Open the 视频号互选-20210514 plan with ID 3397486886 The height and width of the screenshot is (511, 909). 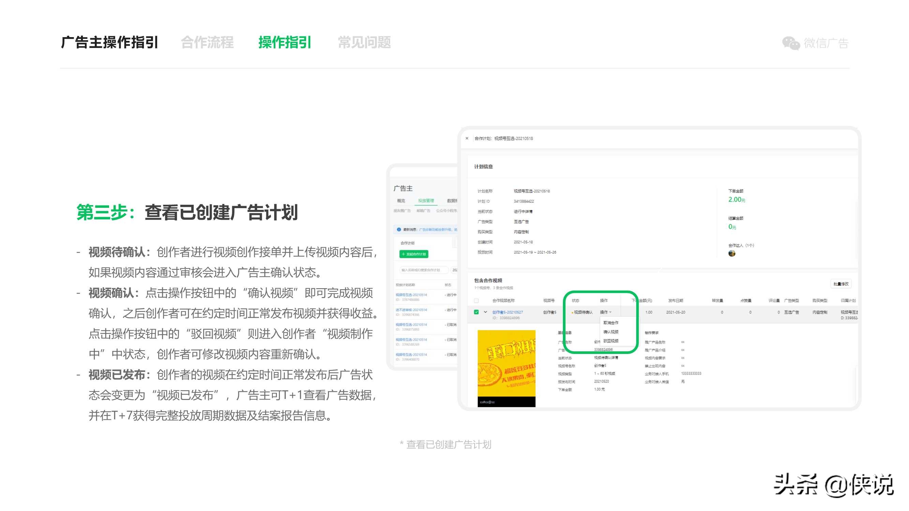[x=411, y=295]
